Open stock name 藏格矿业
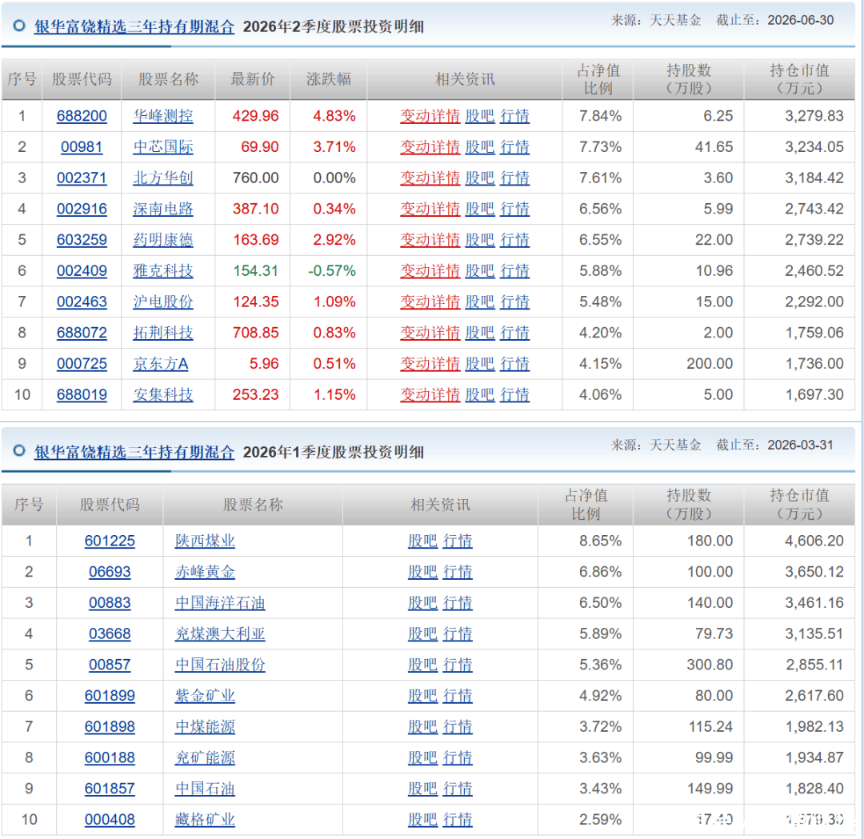Image resolution: width=864 pixels, height=839 pixels. [205, 819]
